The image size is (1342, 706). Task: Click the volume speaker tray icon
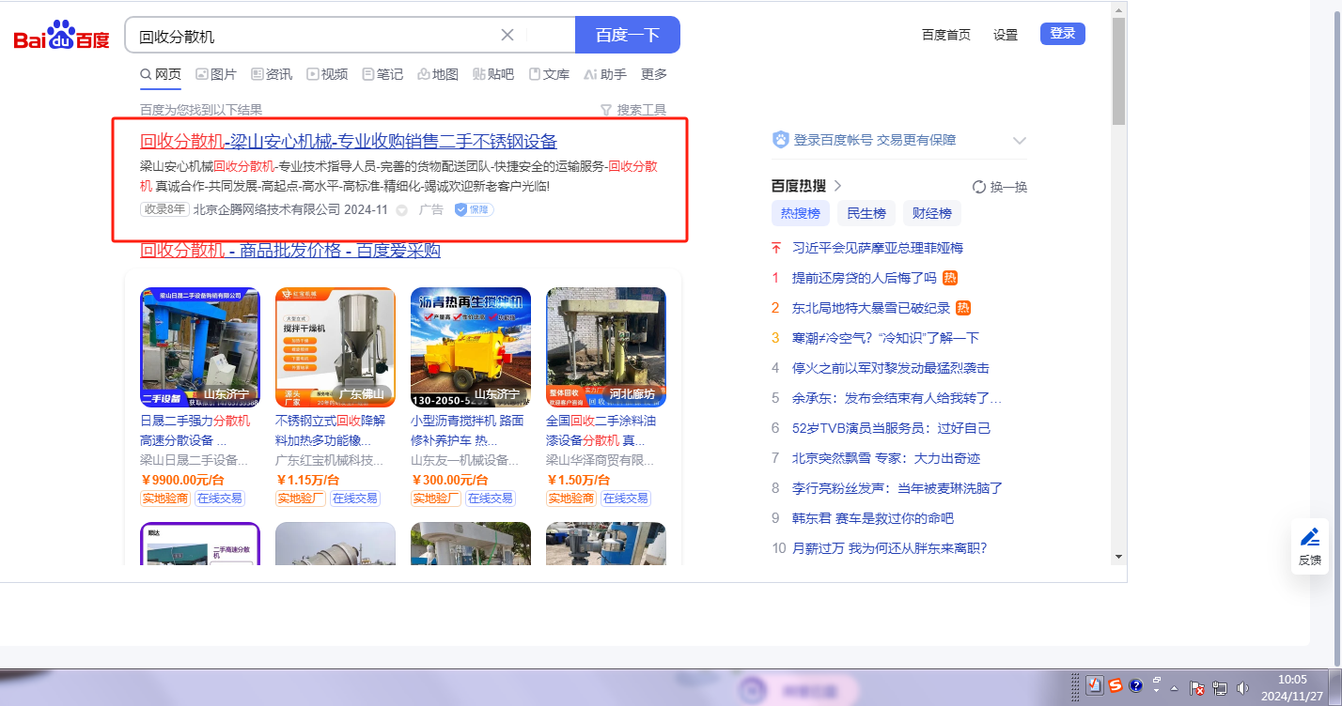point(1243,687)
